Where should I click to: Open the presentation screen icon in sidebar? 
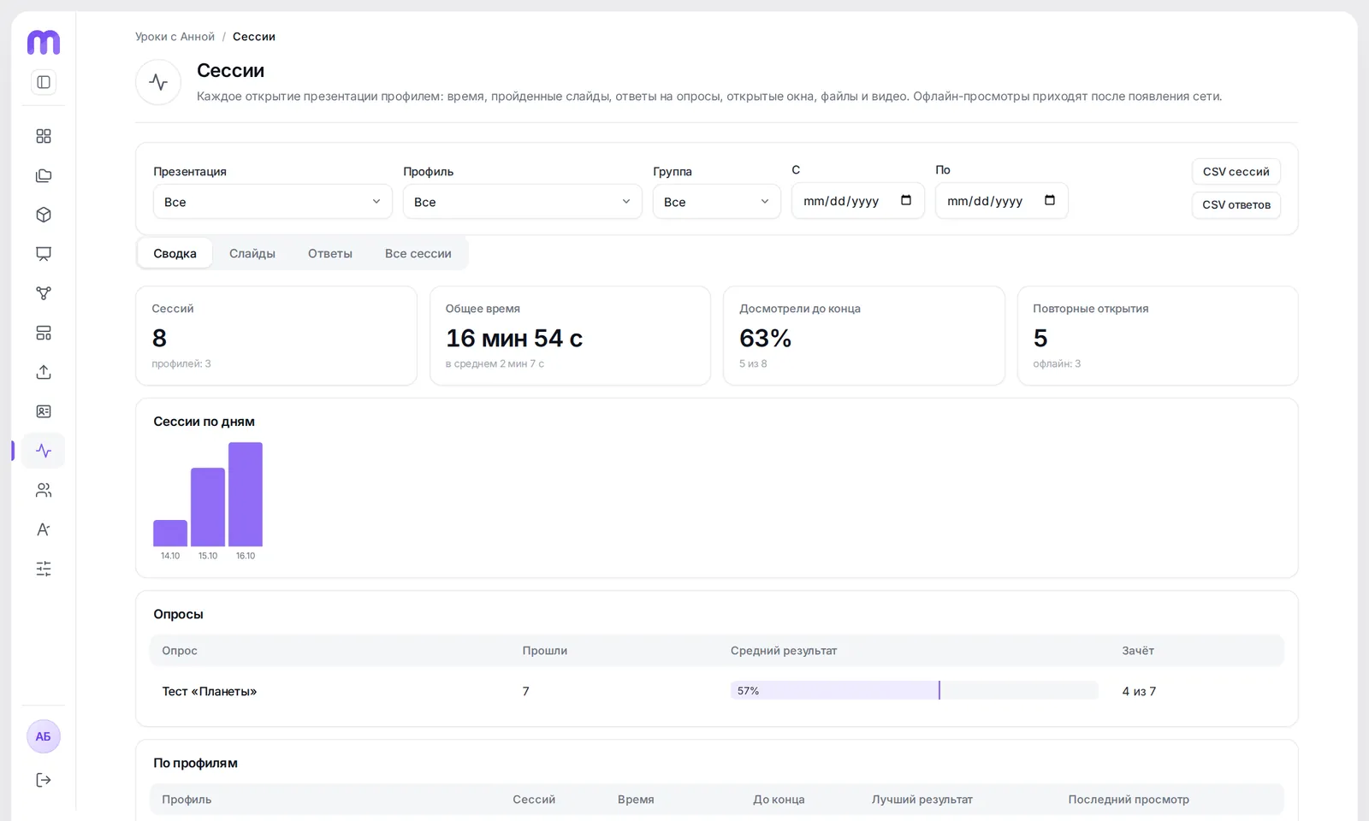coord(44,254)
